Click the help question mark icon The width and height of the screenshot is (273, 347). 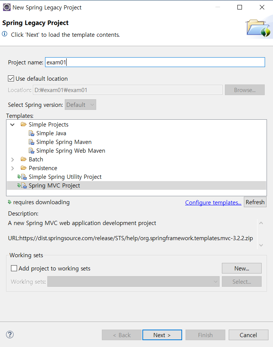[x=10, y=334]
